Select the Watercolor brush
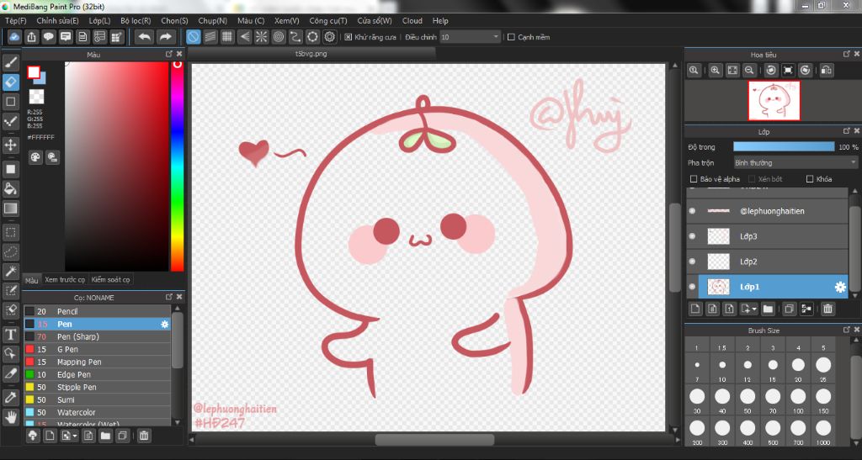The height and width of the screenshot is (460, 862). pyautogui.click(x=98, y=412)
